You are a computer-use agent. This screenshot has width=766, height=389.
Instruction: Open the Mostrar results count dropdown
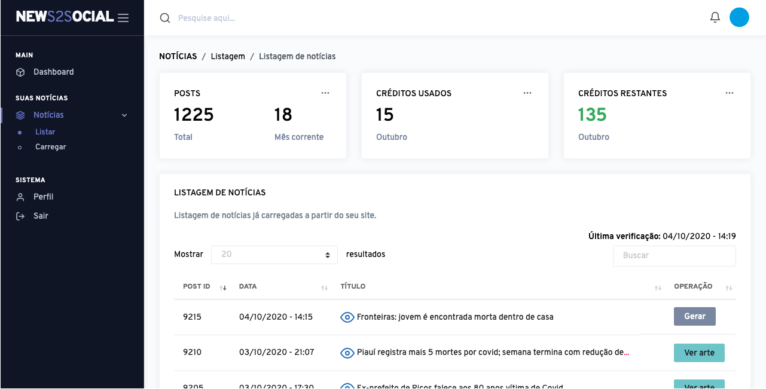click(274, 255)
